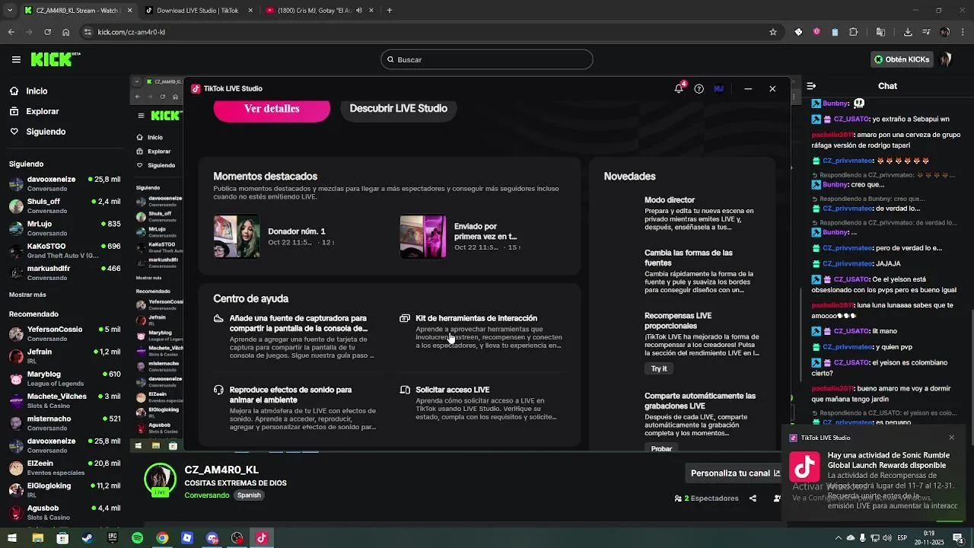Click the Probar button under Comparte automáticamente
Image resolution: width=974 pixels, height=548 pixels.
(661, 448)
